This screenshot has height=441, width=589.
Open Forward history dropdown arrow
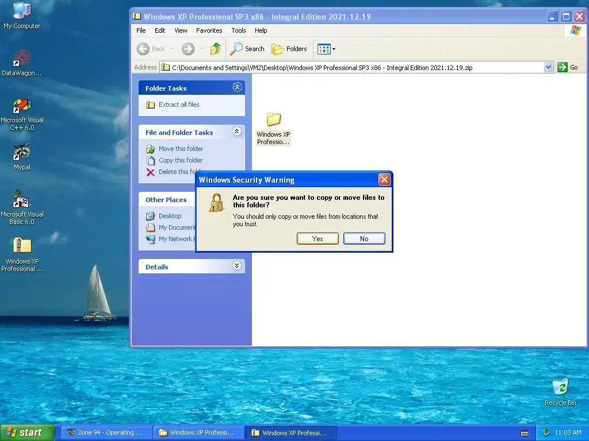coord(201,49)
